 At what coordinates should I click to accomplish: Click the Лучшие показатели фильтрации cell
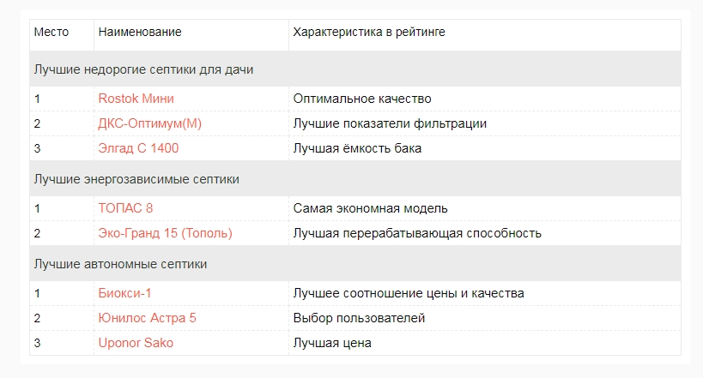390,123
